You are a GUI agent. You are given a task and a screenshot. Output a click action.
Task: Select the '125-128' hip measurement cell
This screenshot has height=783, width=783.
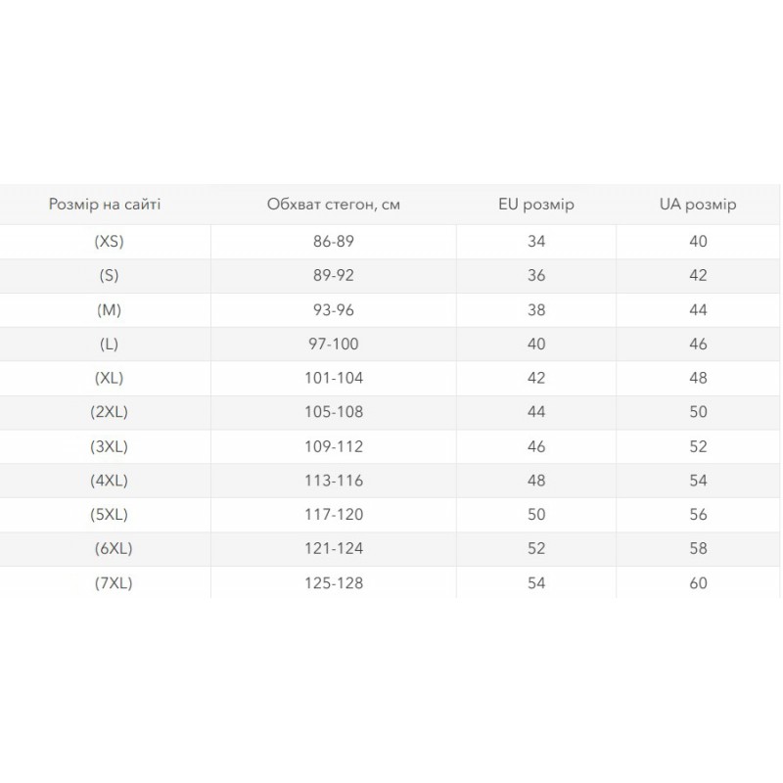tap(334, 583)
